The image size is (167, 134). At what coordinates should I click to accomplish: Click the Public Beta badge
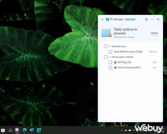pos(130,20)
